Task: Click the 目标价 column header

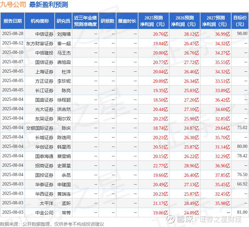Action: pos(240,21)
